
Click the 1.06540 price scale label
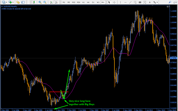click(x=173, y=17)
